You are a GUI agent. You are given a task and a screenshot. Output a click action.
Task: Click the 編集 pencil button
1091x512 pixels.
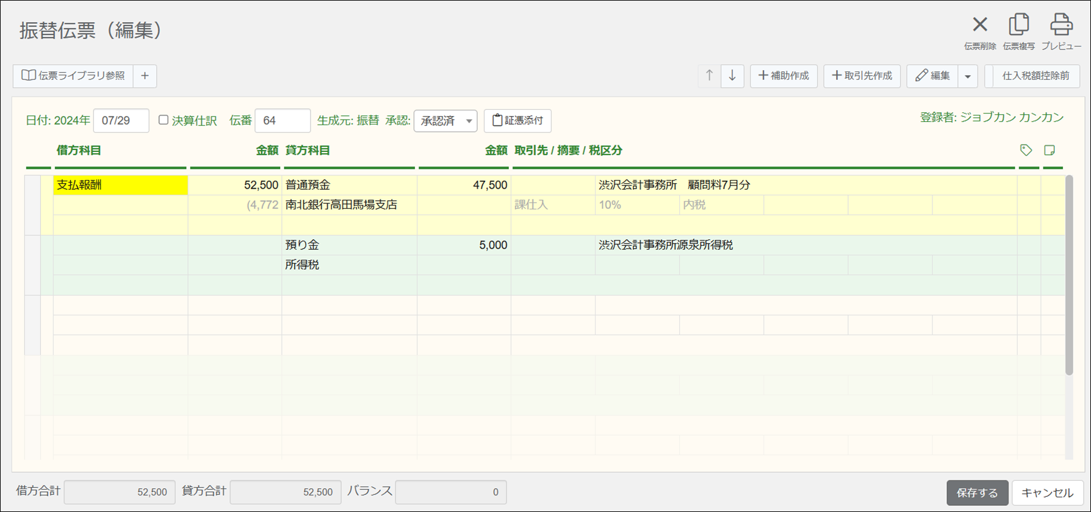[932, 76]
